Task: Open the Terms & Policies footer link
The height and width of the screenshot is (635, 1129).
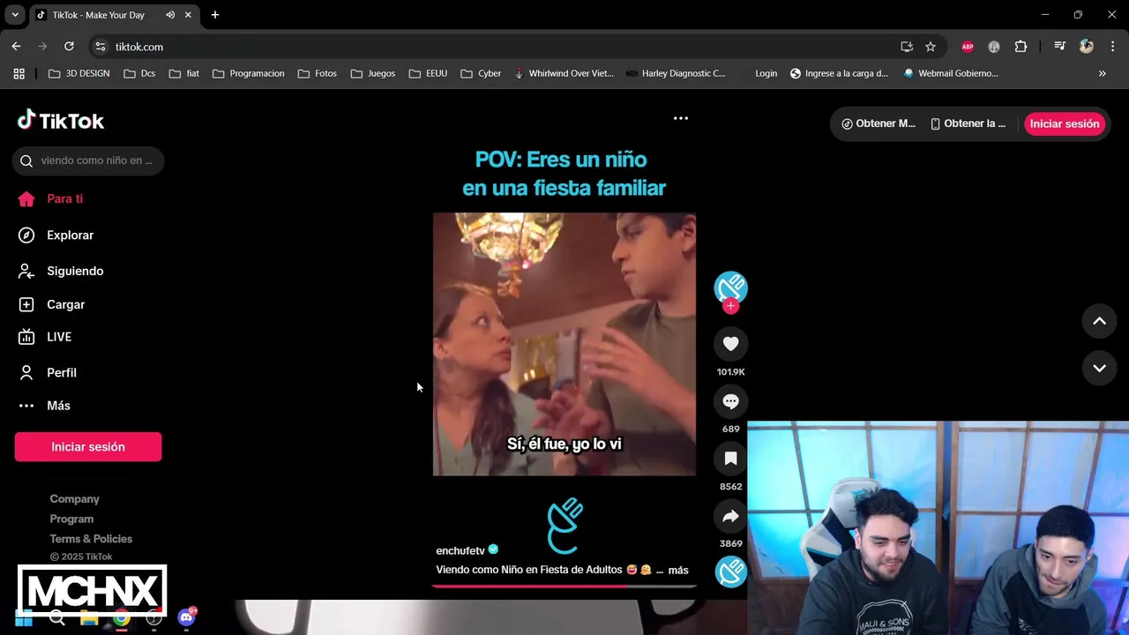Action: (91, 539)
